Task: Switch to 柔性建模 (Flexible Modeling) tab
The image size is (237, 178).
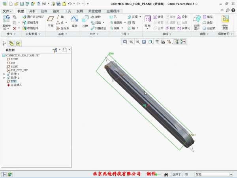Action: click(95, 11)
